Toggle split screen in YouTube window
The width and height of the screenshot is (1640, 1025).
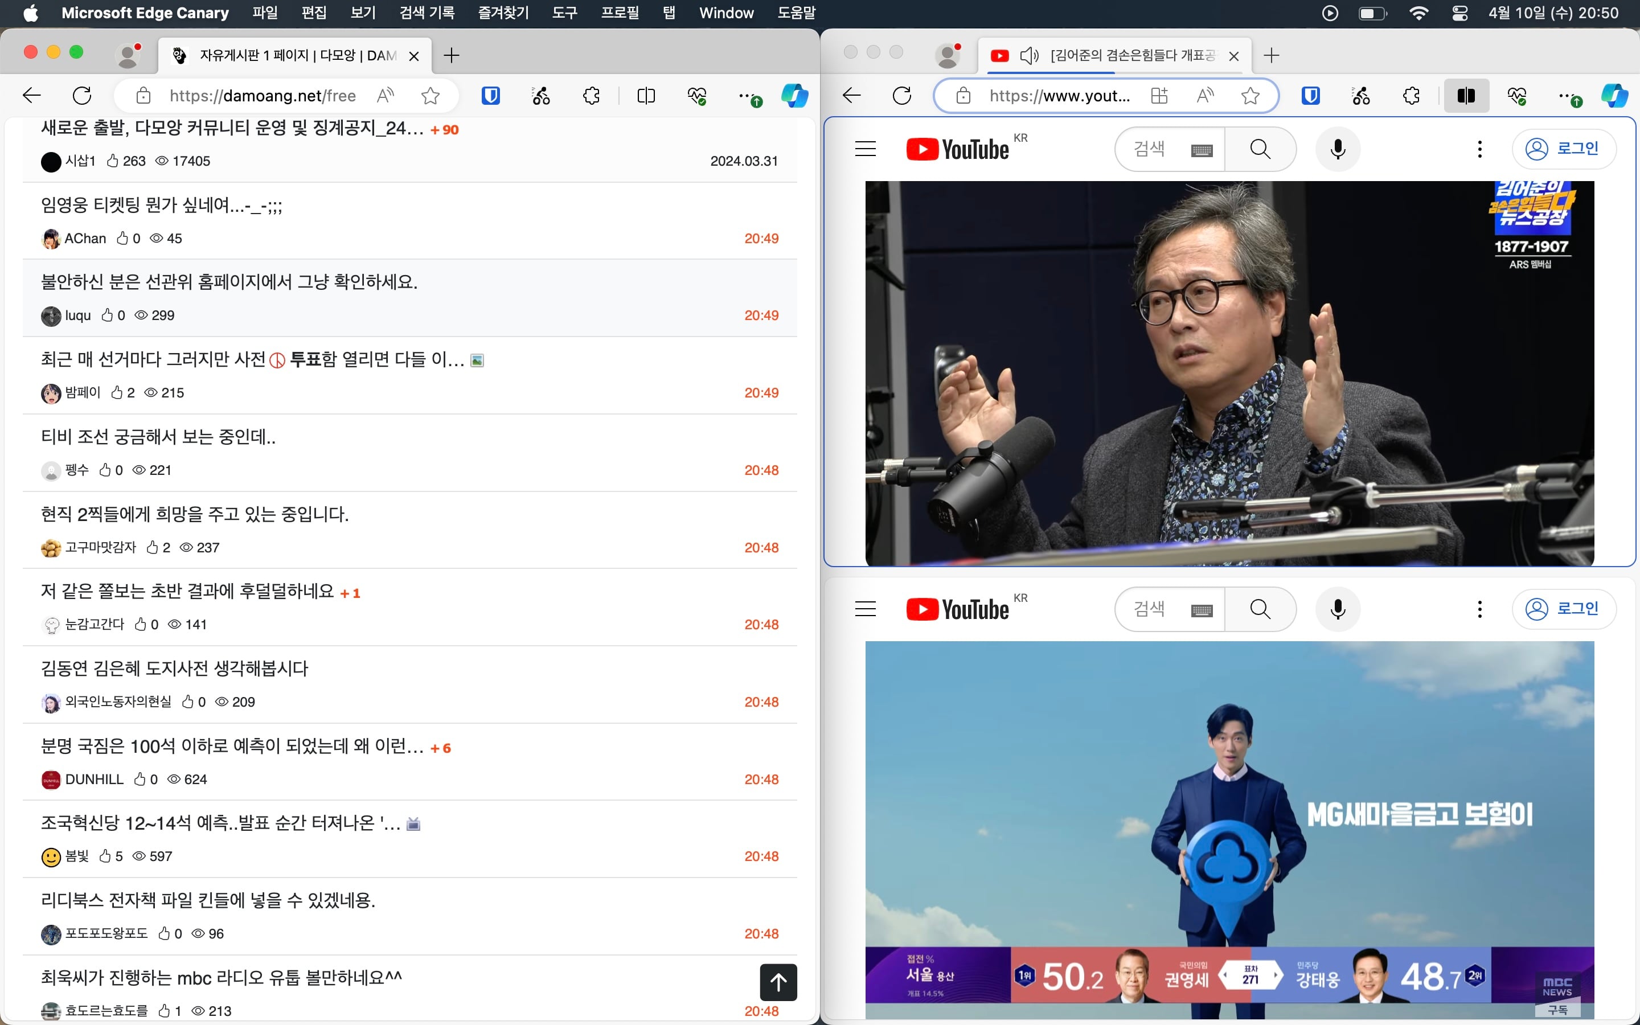coord(1466,96)
